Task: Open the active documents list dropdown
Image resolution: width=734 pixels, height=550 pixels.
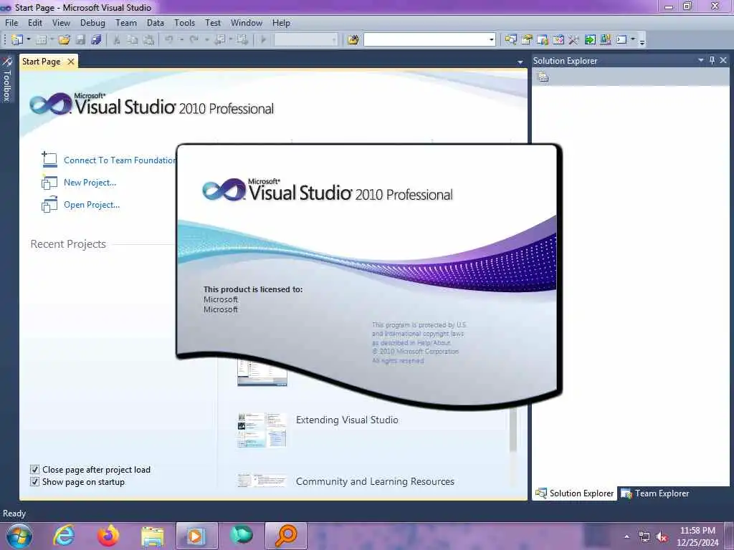Action: click(x=520, y=62)
